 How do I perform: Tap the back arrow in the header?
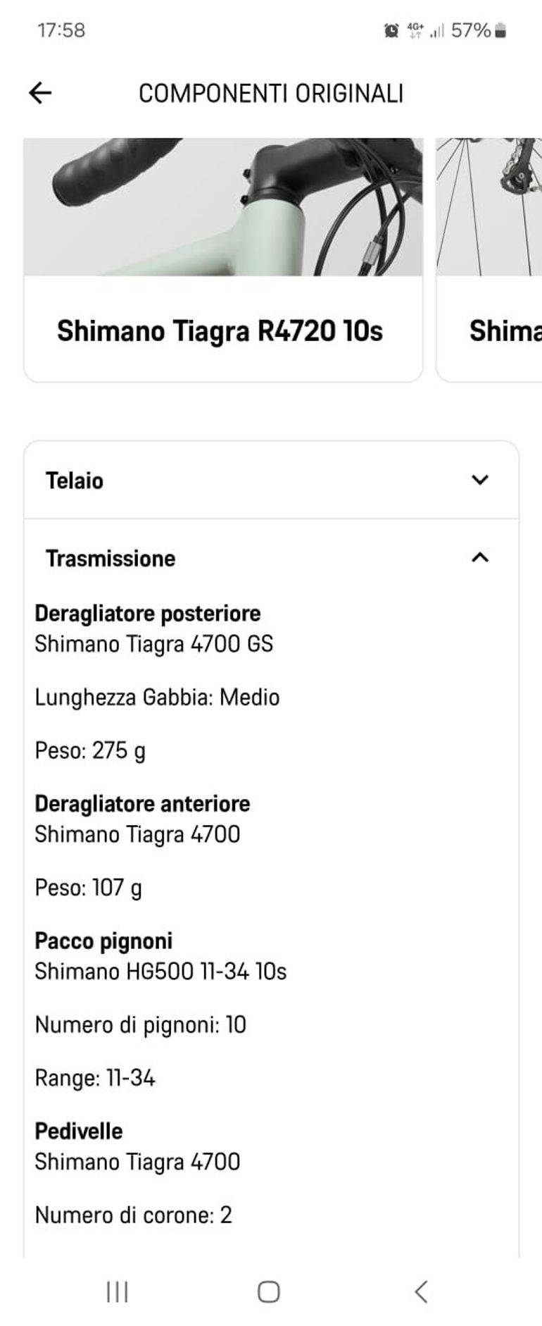coord(40,93)
